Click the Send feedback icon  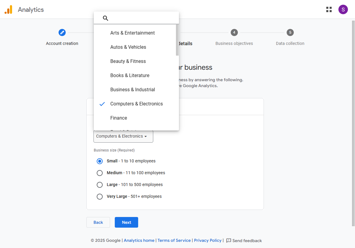(x=228, y=240)
